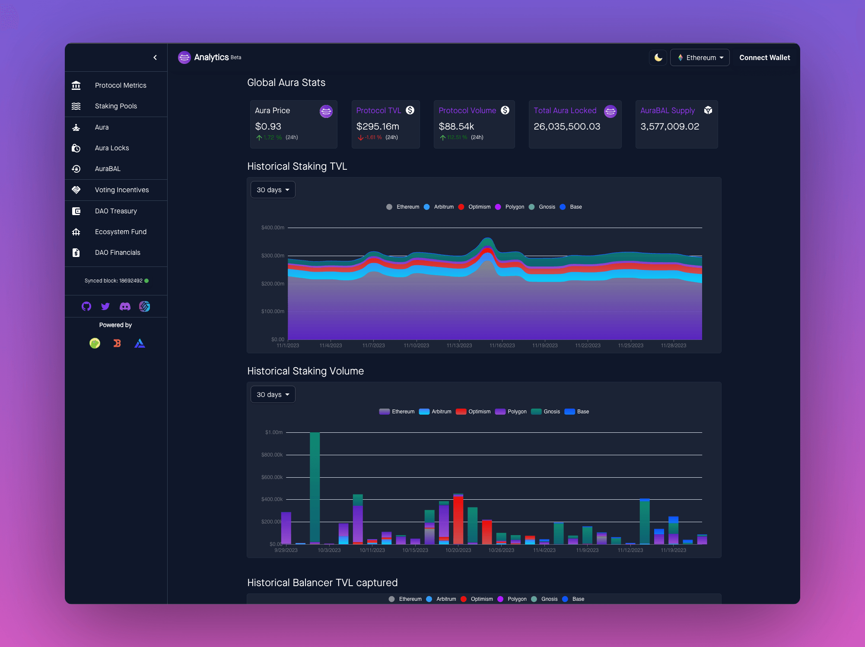Click the Balancer logo under Powered by
This screenshot has width=865, height=647.
click(x=117, y=343)
